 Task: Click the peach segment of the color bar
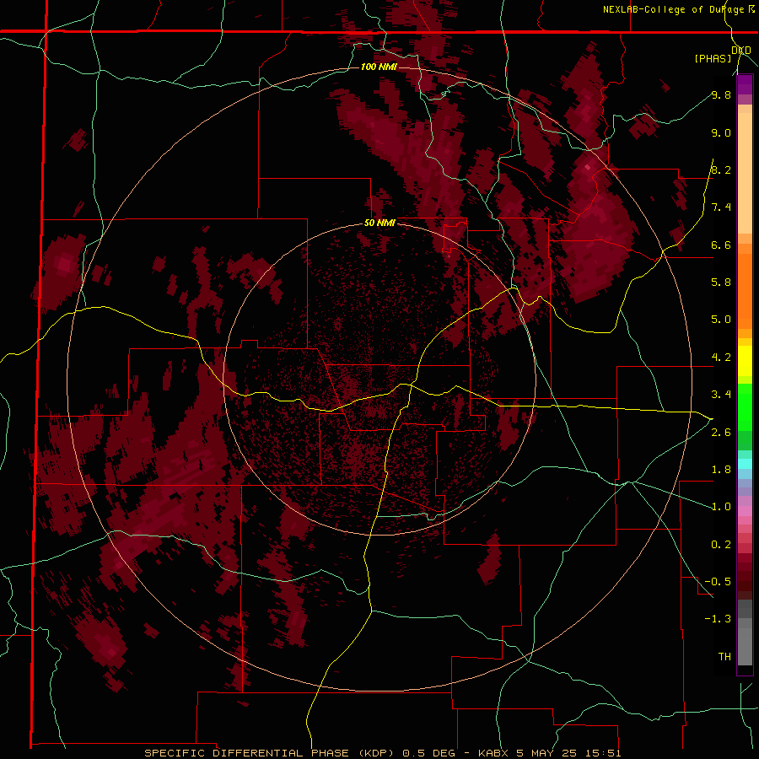point(745,173)
